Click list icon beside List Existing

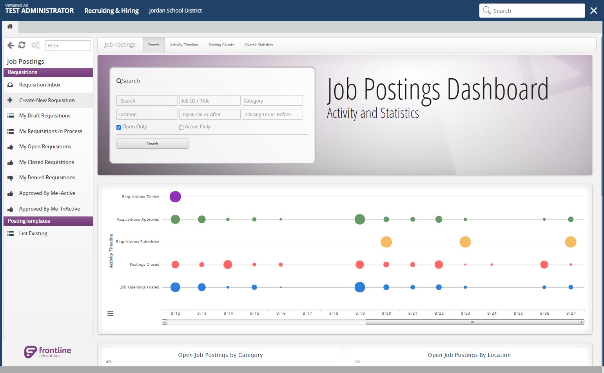tap(11, 234)
